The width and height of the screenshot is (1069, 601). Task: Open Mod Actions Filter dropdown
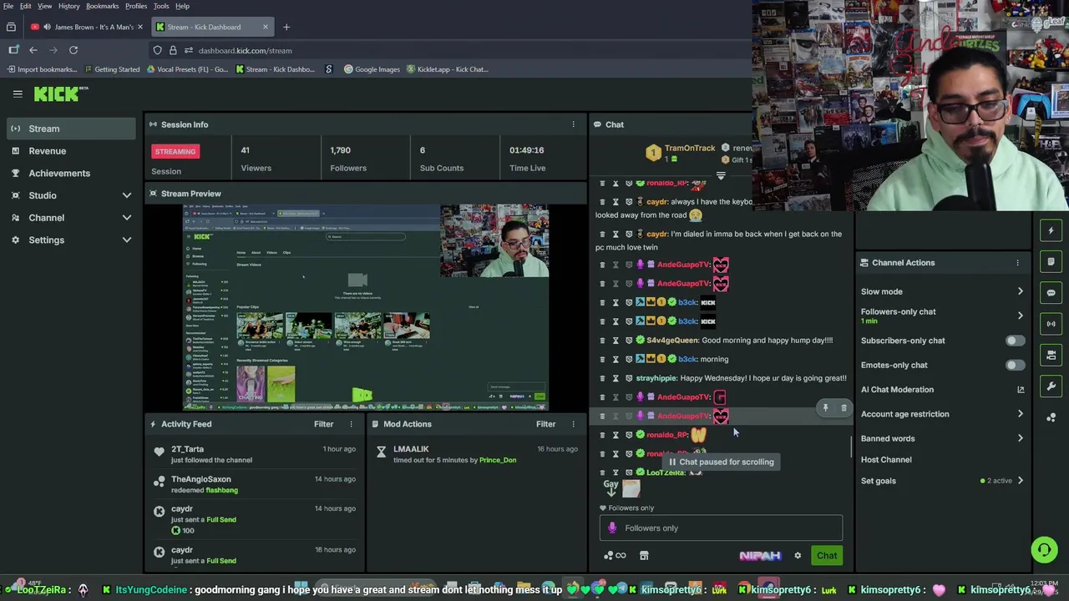coord(545,424)
